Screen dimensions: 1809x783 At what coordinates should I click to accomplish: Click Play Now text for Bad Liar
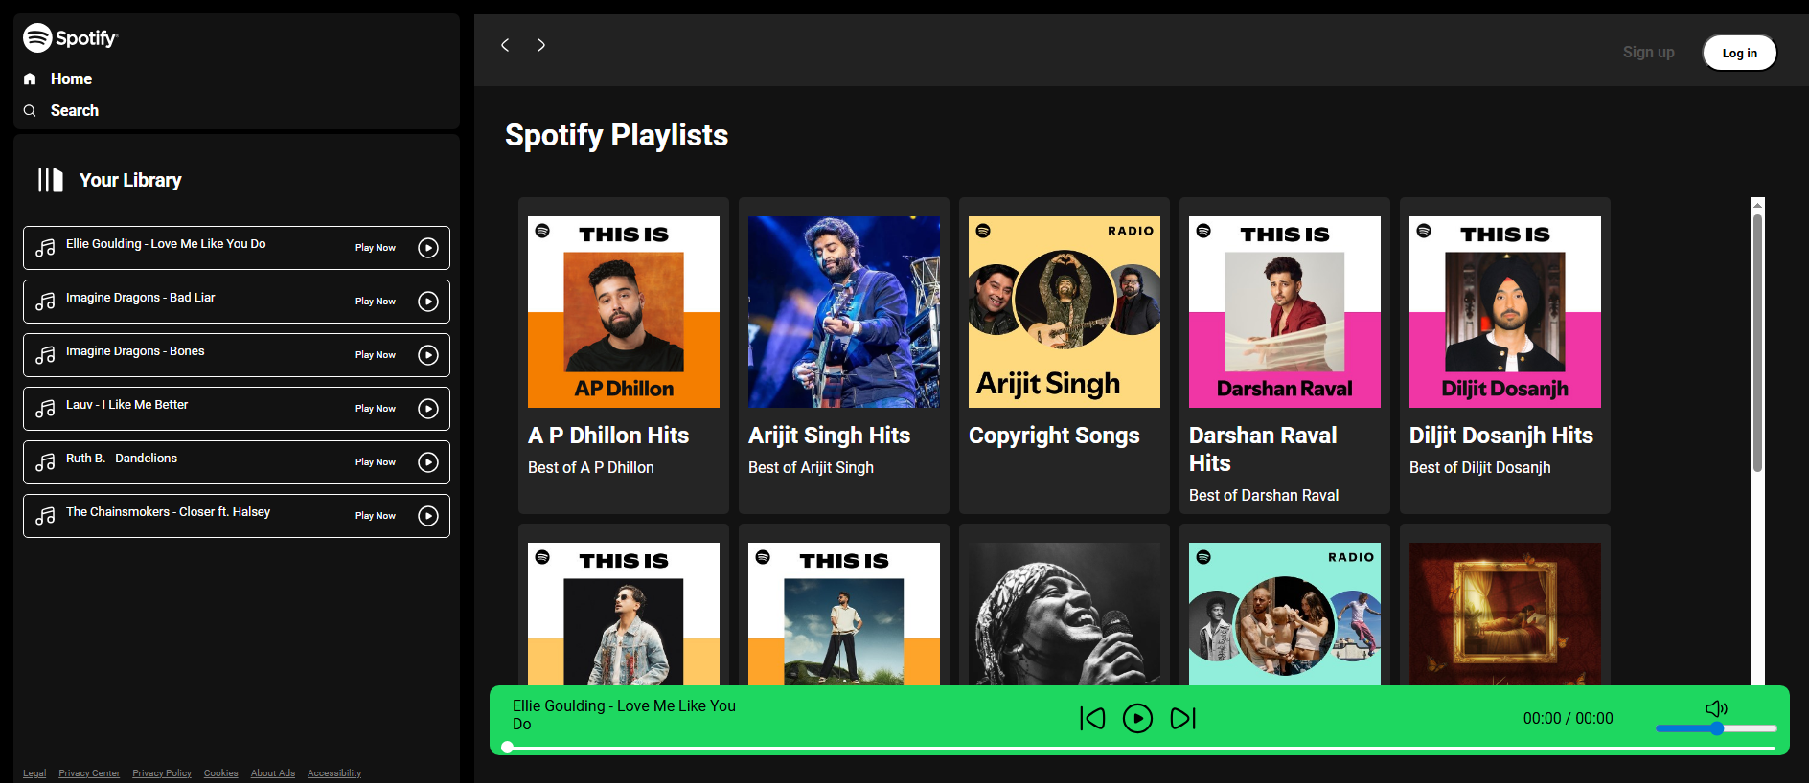point(376,302)
